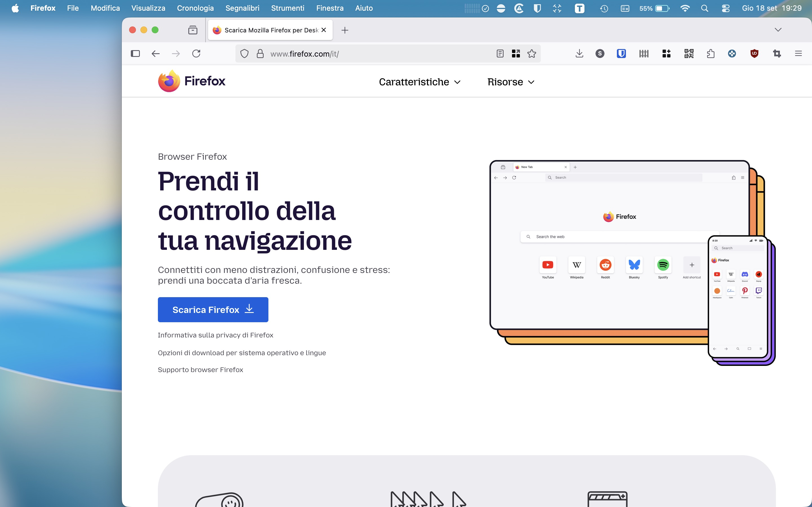The height and width of the screenshot is (507, 812).
Task: Open the Segnalibri menu
Action: coord(242,8)
